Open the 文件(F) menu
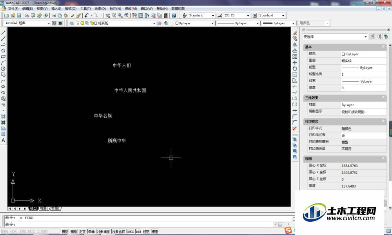This screenshot has width=392, height=235. coord(13,9)
